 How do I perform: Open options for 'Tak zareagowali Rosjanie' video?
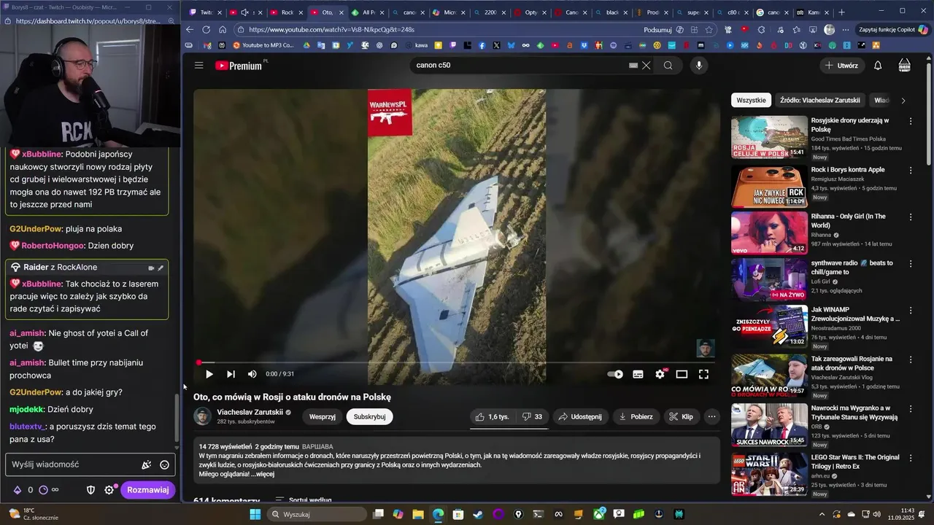coord(911,359)
